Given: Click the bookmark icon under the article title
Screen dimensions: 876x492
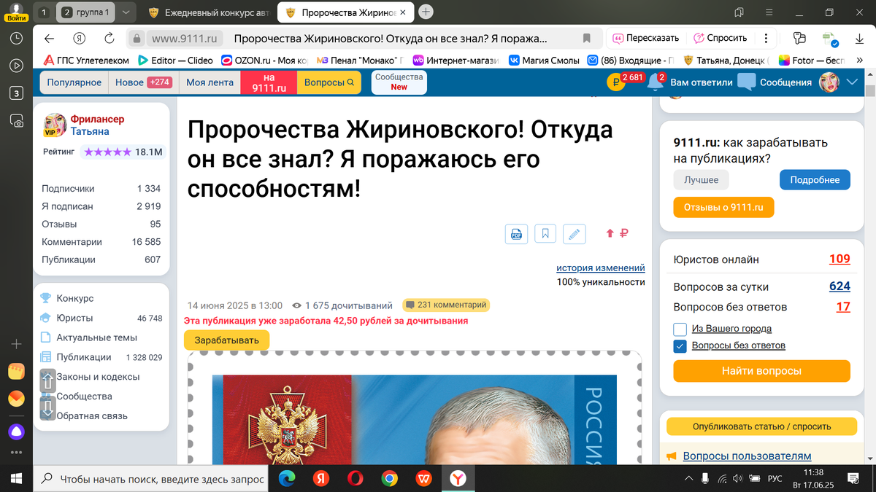Looking at the screenshot, I should [545, 233].
